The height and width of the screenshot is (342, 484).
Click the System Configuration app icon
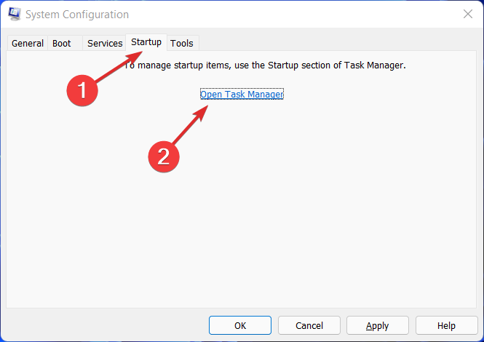(x=15, y=14)
